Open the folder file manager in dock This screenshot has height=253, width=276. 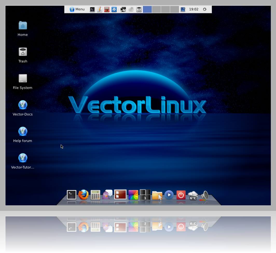pyautogui.click(x=157, y=195)
